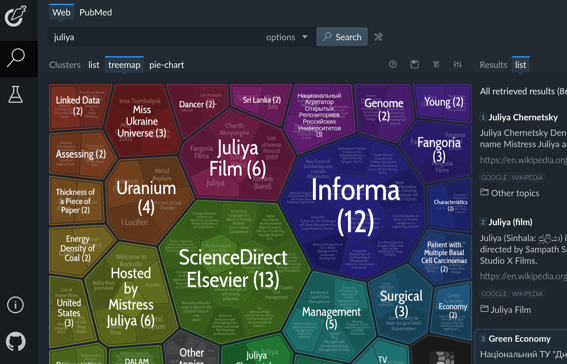Open the about info icon in sidebar
This screenshot has height=364, width=567.
(16, 305)
